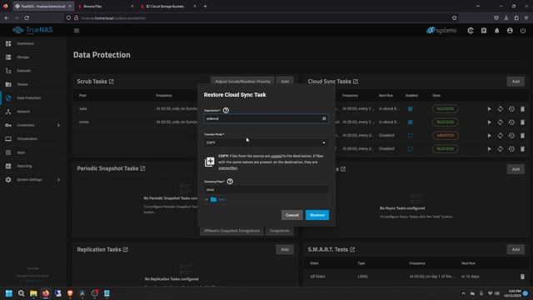Image resolution: width=533 pixels, height=300 pixels.
Task: Click the TrueNAS logo
Action: (x=32, y=30)
